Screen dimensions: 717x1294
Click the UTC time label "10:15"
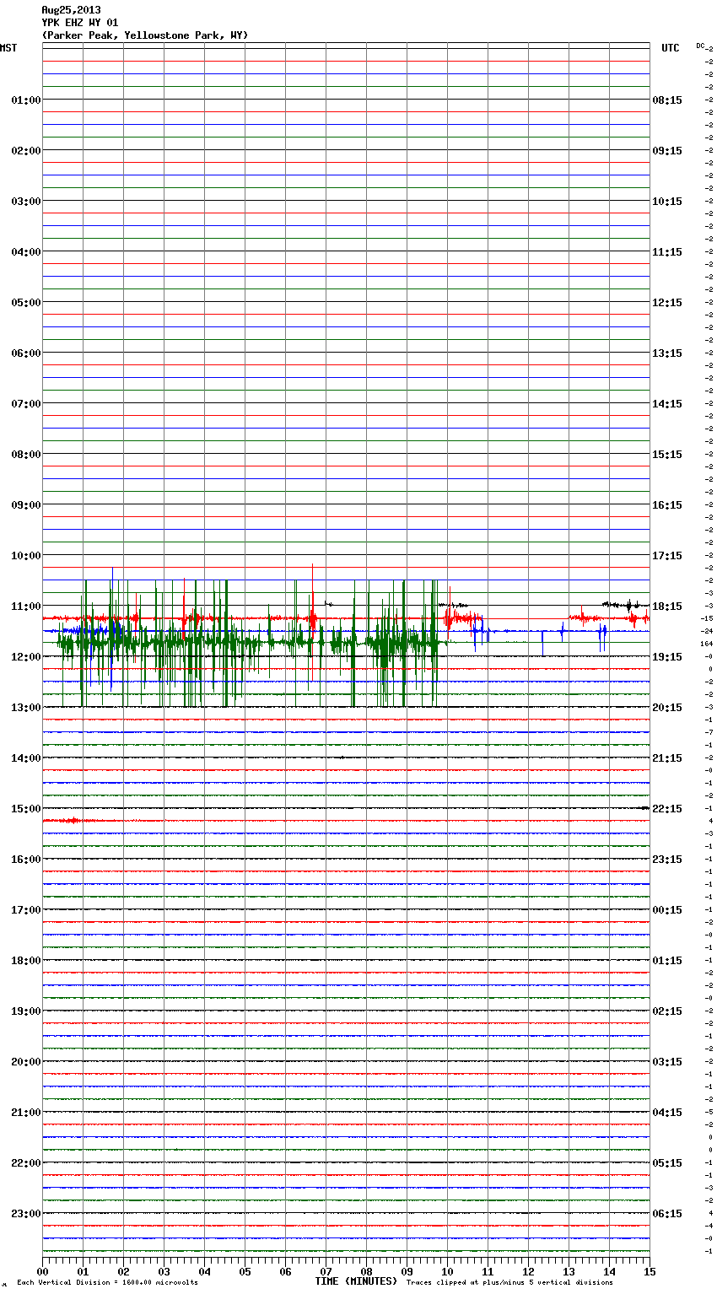click(x=667, y=202)
